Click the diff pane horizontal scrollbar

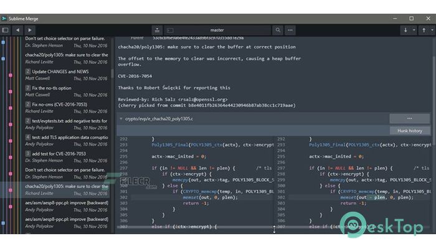point(194,227)
